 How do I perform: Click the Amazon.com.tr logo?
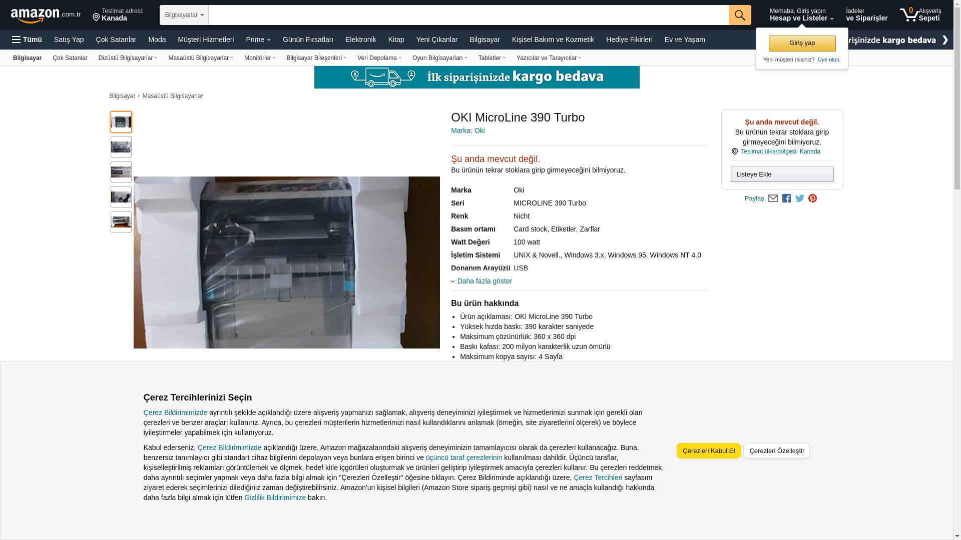point(45,15)
